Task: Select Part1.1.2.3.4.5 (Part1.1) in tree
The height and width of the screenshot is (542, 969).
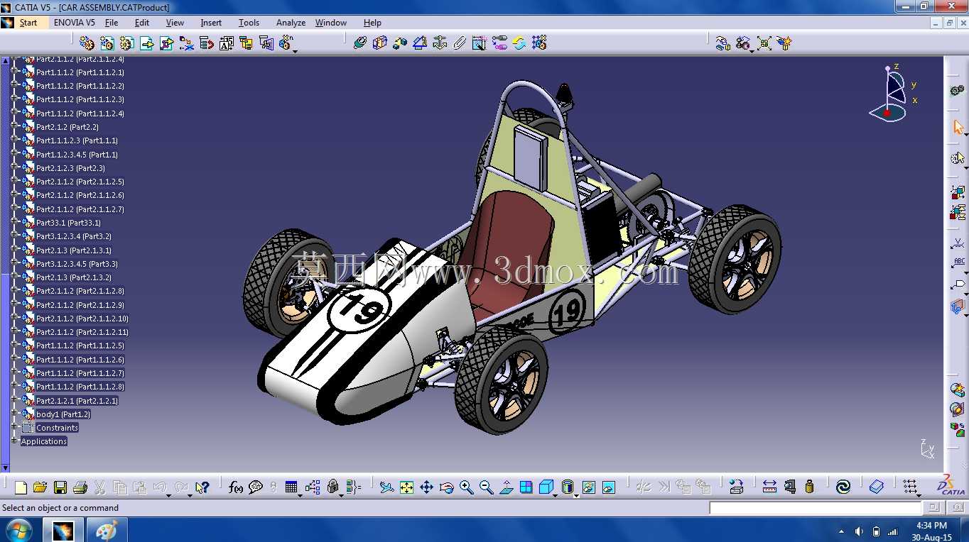Action: point(77,155)
